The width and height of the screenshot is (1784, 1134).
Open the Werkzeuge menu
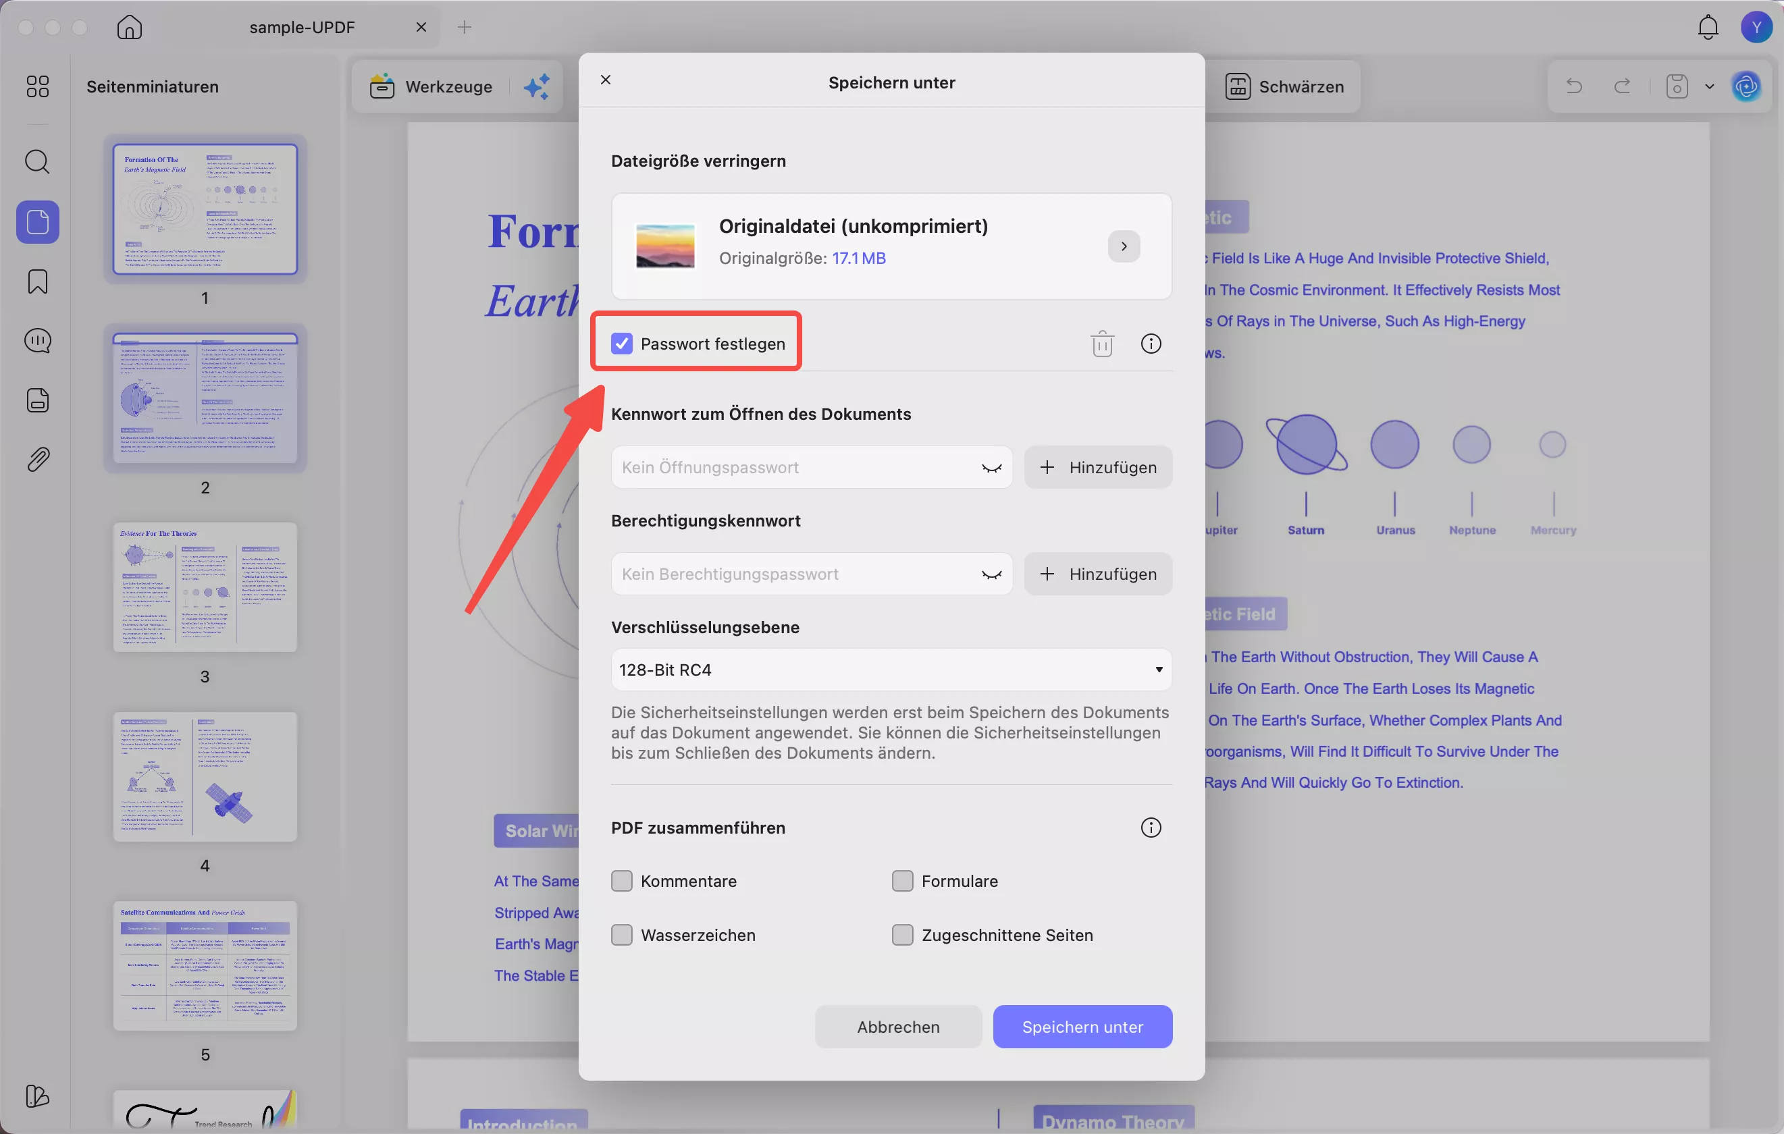429,86
